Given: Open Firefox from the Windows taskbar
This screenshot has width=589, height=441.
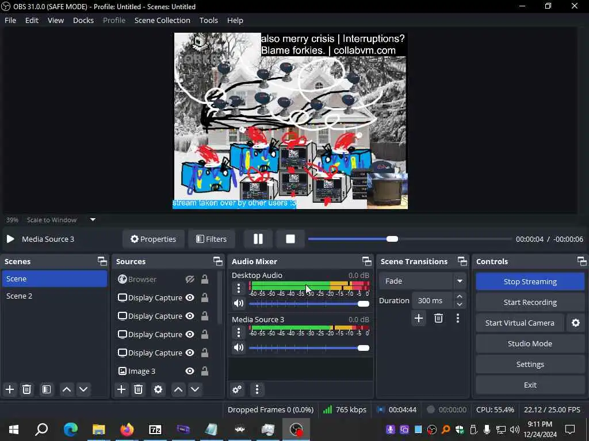Looking at the screenshot, I should (x=127, y=429).
